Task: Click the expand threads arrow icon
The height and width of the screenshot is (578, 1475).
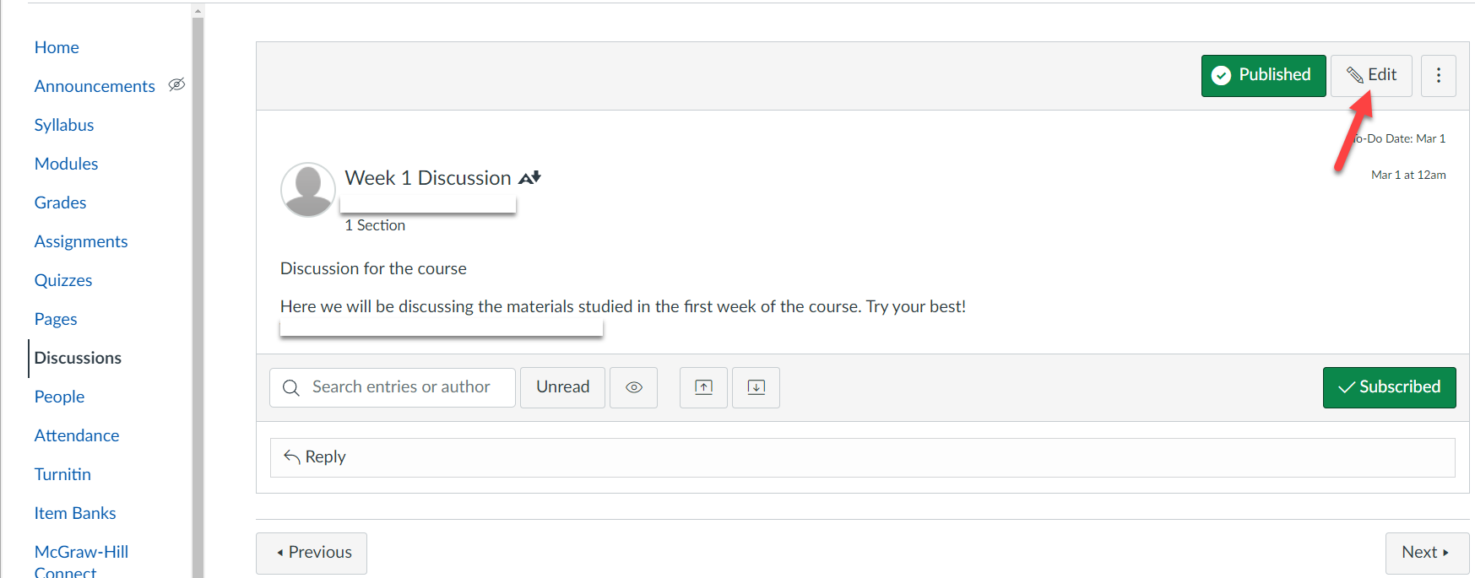Action: tap(756, 387)
